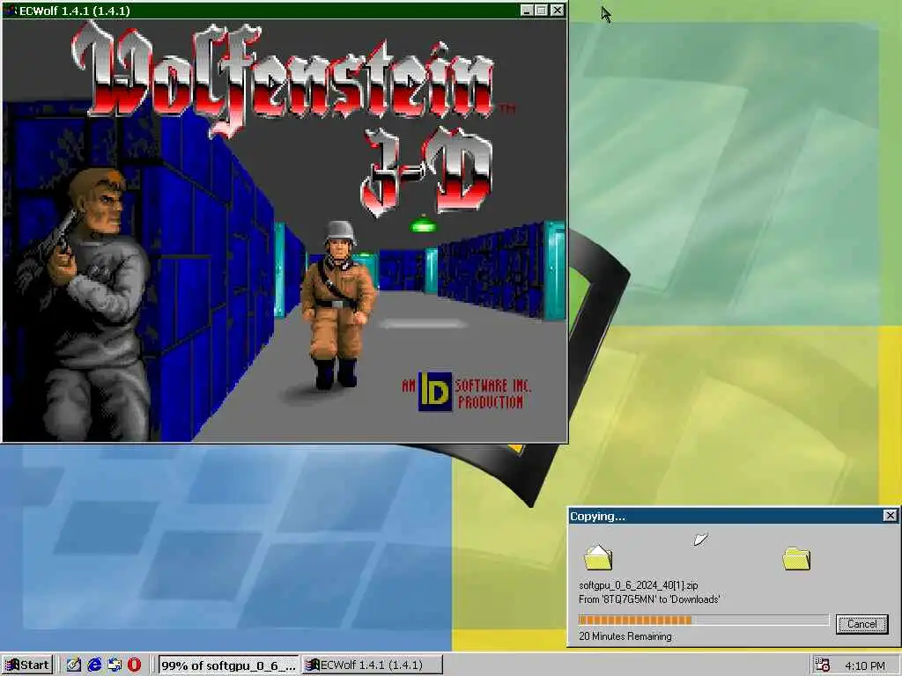Click the 'From 8TQ7G5MN to Downloads' text
The width and height of the screenshot is (902, 676).
[x=649, y=599]
